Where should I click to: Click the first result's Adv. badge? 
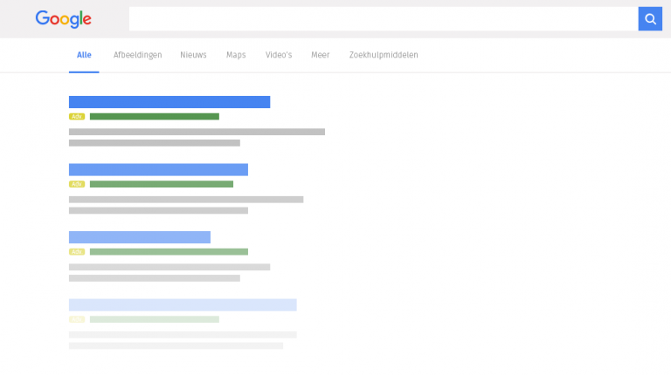click(x=77, y=117)
